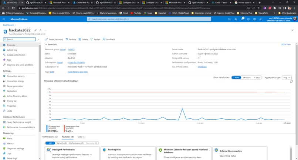Select the 24 hours data range
The image size is (298, 160).
[x=247, y=78]
